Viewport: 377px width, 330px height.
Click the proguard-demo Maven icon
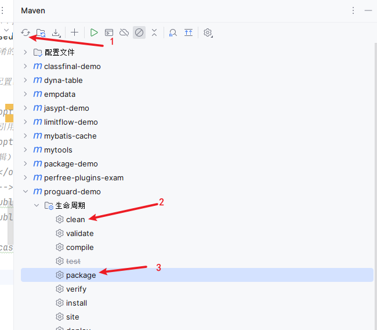(38, 191)
